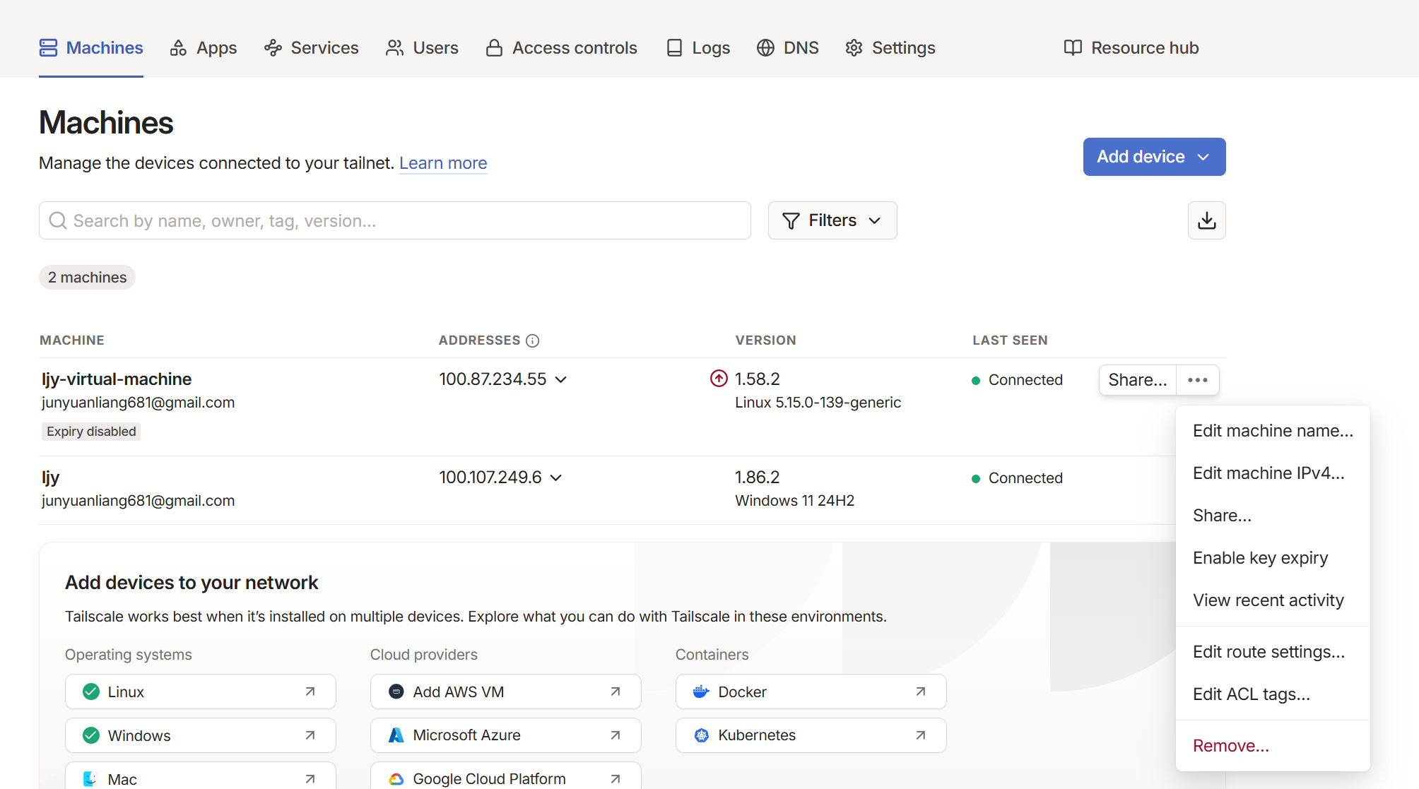Click the Resource hub book icon
This screenshot has width=1419, height=789.
tap(1073, 47)
